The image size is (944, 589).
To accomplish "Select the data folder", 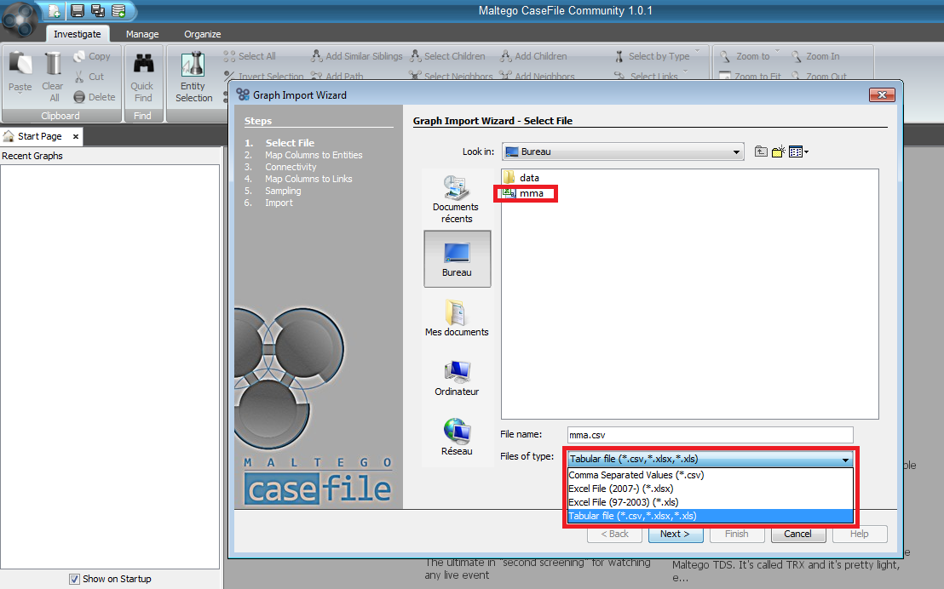I will pyautogui.click(x=521, y=178).
